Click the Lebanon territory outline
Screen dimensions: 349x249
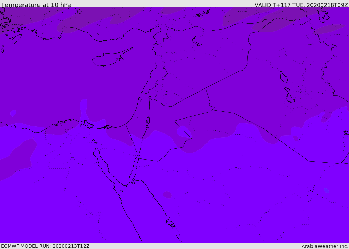point(155,80)
